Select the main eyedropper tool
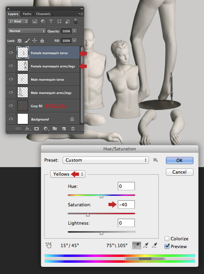The image size is (204, 274). (x=136, y=245)
